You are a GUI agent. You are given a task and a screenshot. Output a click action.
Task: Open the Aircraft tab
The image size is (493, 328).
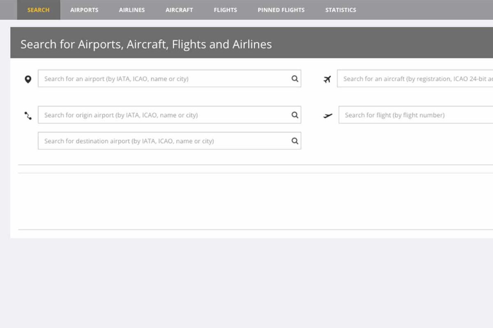179,10
